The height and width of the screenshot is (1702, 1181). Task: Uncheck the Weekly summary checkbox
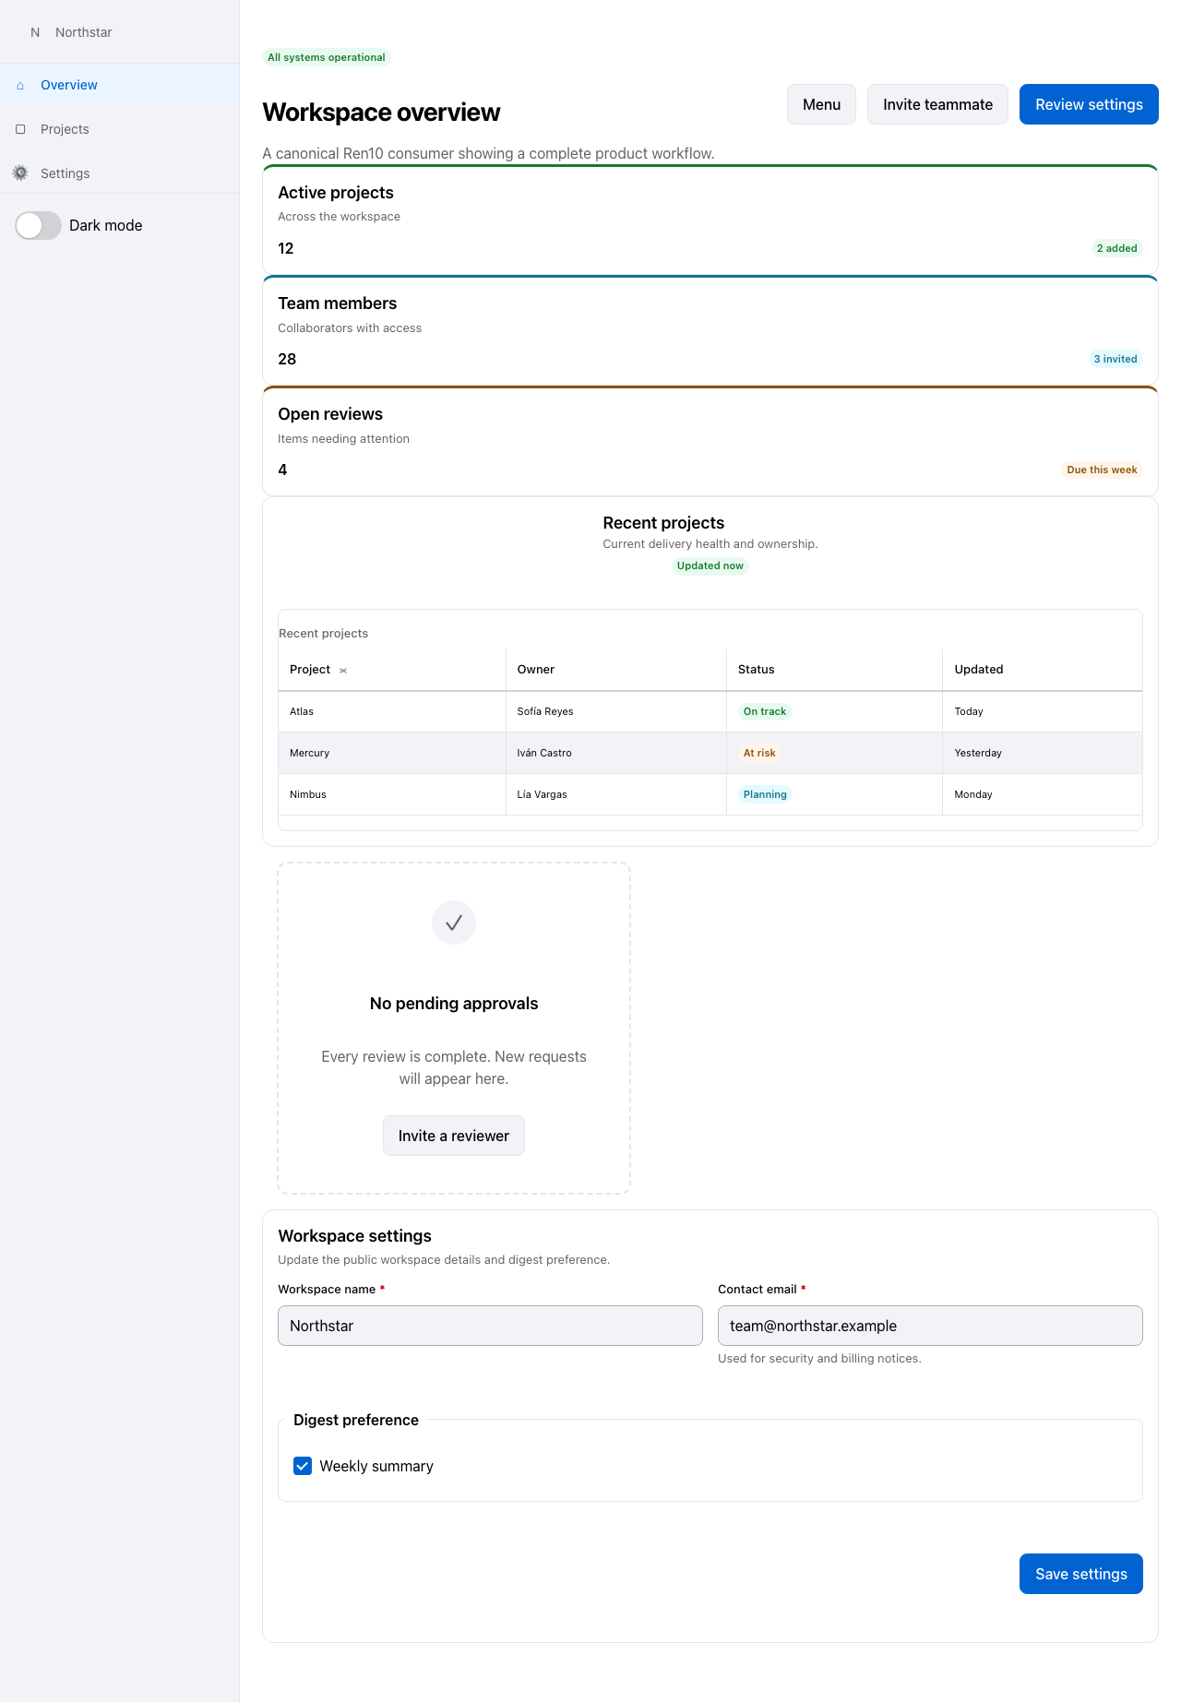pyautogui.click(x=303, y=1466)
